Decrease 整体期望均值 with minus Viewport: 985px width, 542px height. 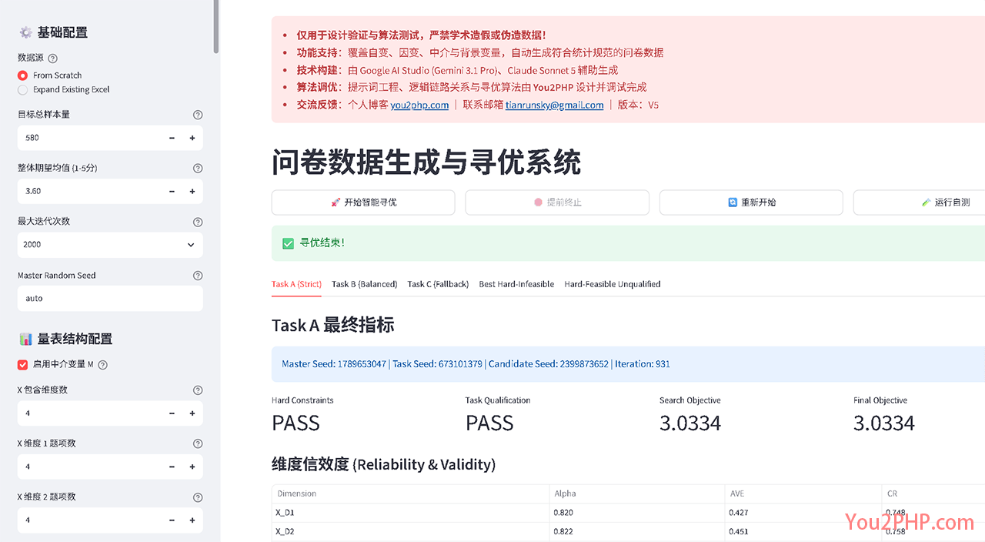172,191
